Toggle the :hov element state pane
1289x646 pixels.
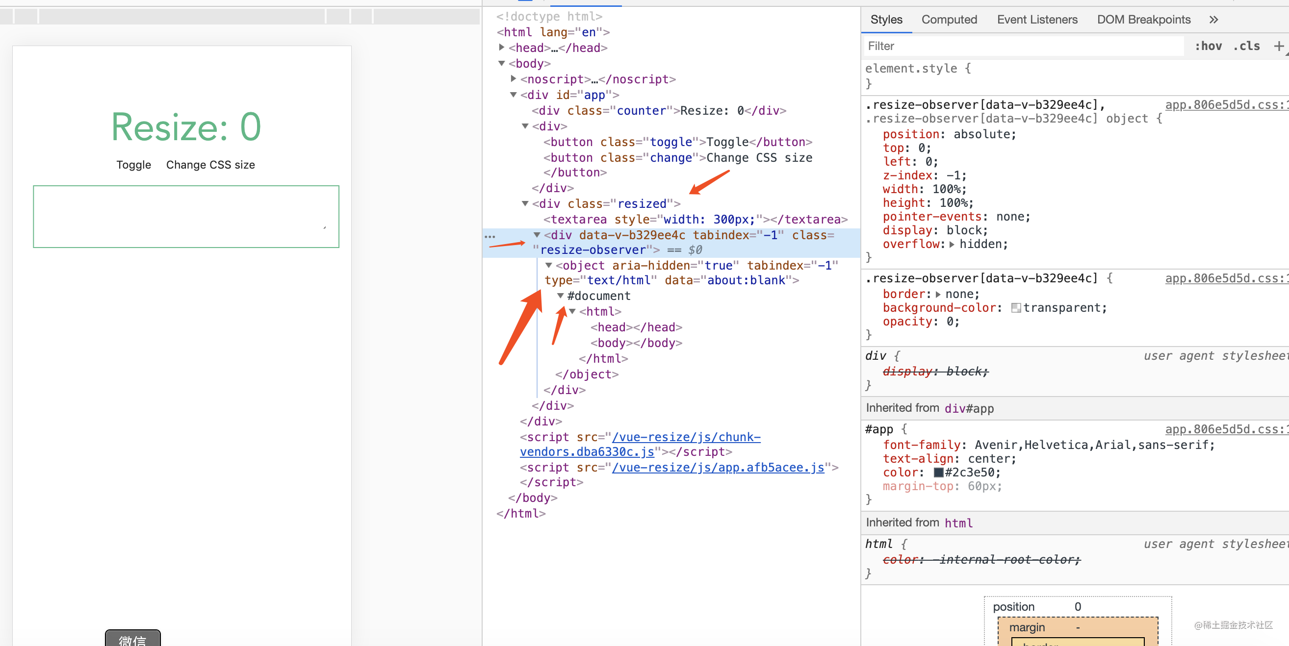pos(1209,46)
